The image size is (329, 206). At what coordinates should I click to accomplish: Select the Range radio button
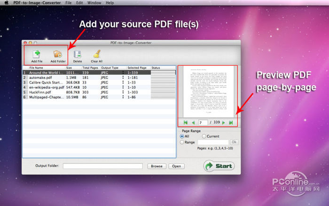(x=182, y=142)
